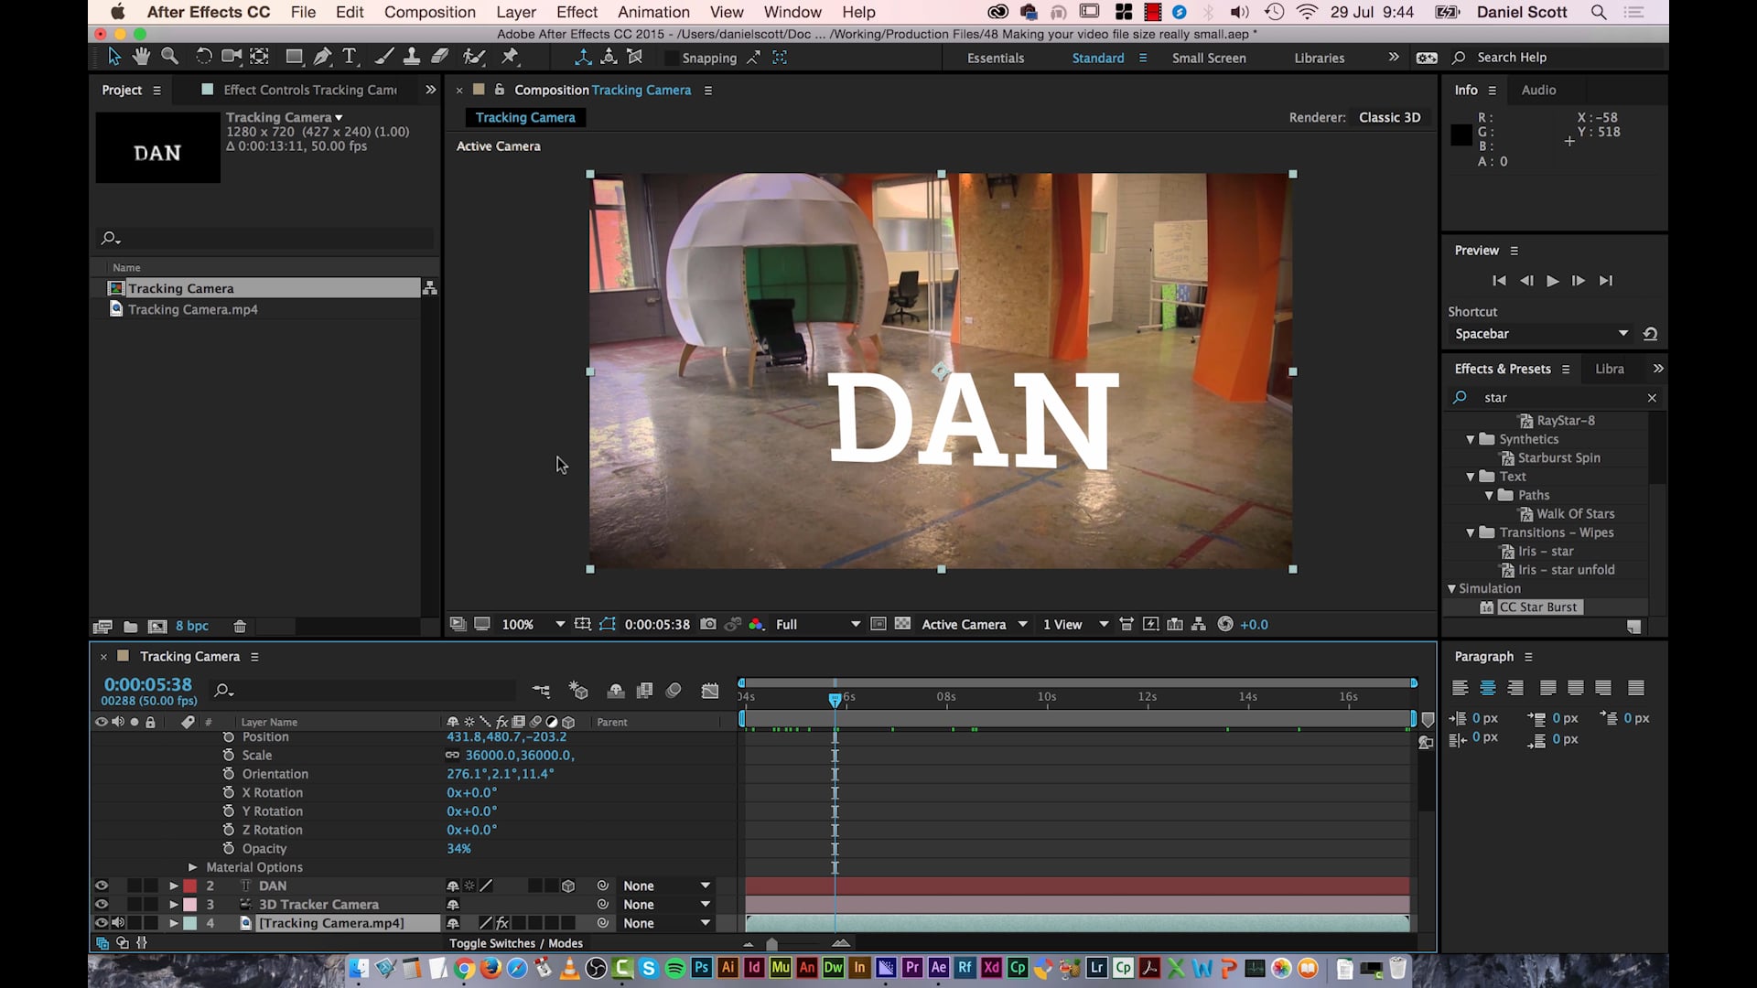The height and width of the screenshot is (988, 1757).
Task: Select the Pen tool
Action: coord(322,57)
